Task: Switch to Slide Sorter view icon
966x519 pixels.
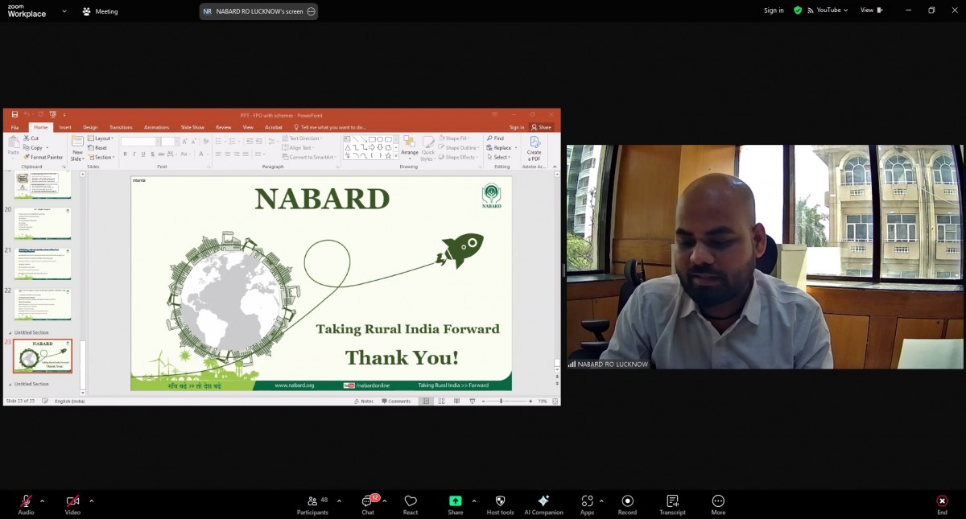Action: coord(440,401)
